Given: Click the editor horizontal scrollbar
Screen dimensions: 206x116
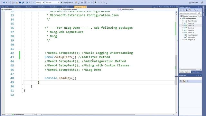Looking at the screenshot, I should [x=89, y=115].
